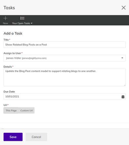Click the Tasks panel title
This screenshot has width=129, height=145.
coord(9,8)
